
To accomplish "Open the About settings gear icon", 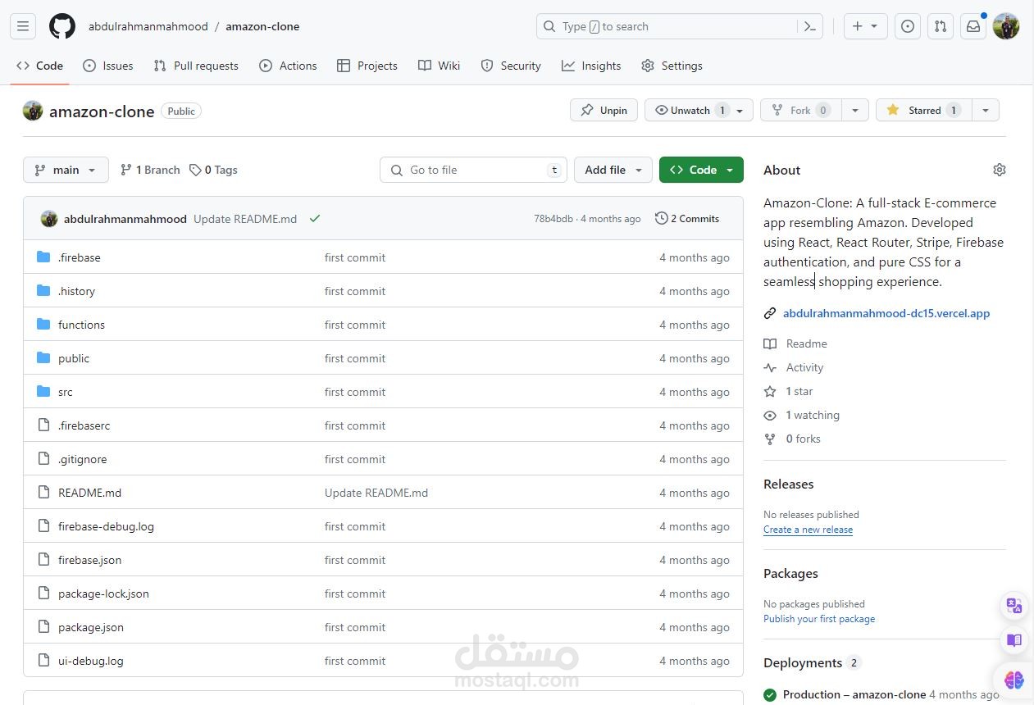I will [999, 170].
